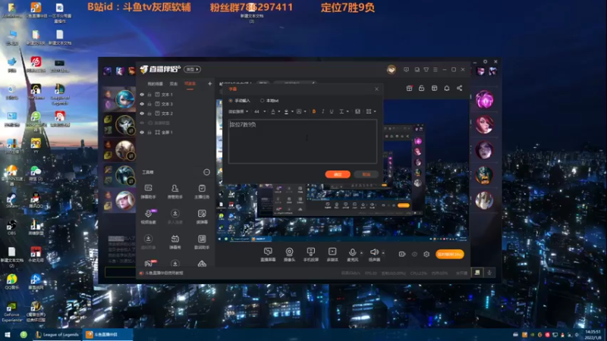
Task: Toggle lock on 全屏 1 layer
Action: 149,132
